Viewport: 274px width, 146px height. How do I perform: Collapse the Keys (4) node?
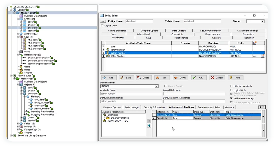(x=18, y=37)
